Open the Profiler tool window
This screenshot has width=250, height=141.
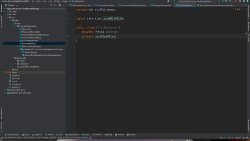click(x=49, y=135)
